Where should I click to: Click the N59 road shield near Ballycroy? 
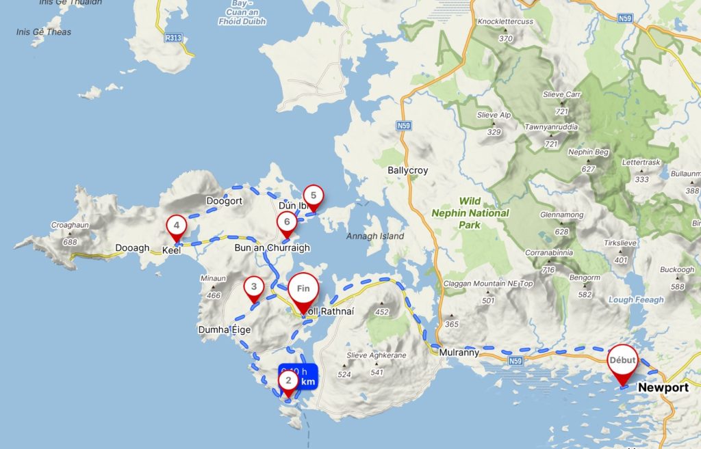[x=404, y=126]
